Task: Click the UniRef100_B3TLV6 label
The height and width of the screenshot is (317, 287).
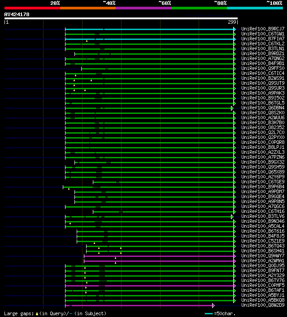Action: (x=263, y=216)
